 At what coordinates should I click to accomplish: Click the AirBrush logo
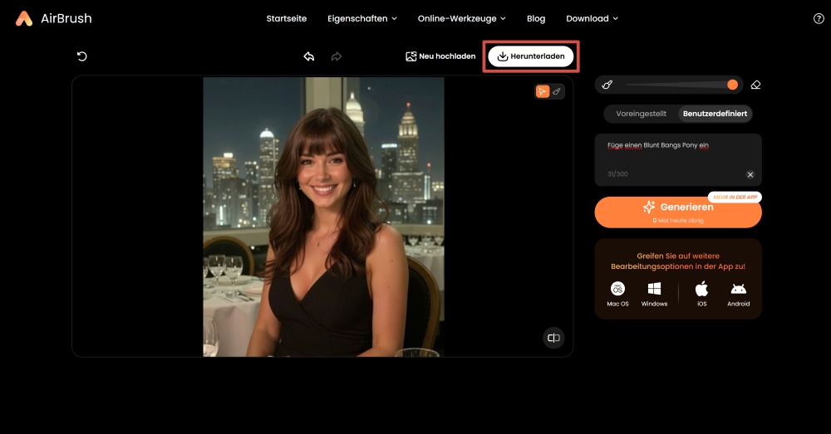pyautogui.click(x=53, y=18)
